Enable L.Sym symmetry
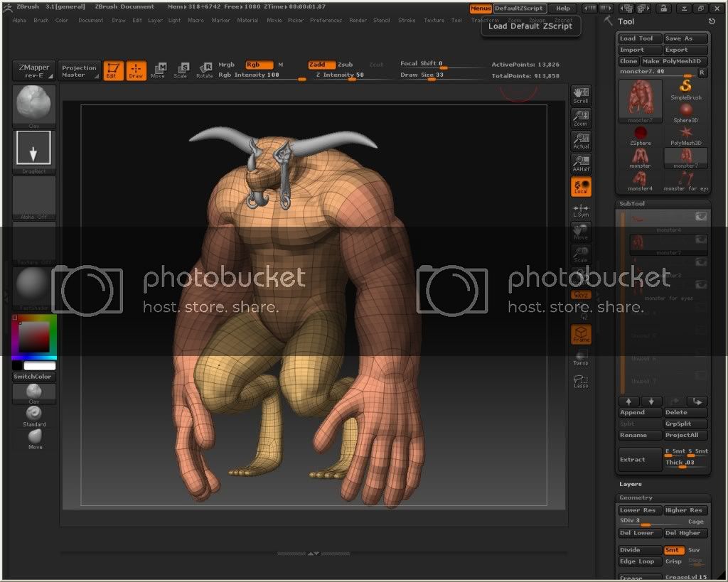The image size is (728, 582). click(581, 210)
